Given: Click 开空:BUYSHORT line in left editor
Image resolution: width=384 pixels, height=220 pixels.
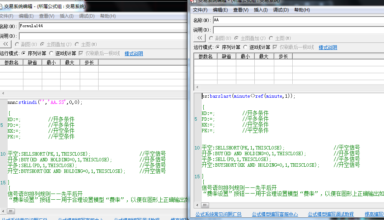Looking at the screenshot, I should (x=66, y=171).
